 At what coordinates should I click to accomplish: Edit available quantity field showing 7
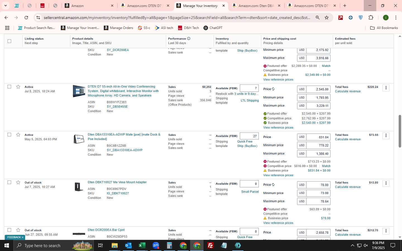tap(249, 88)
